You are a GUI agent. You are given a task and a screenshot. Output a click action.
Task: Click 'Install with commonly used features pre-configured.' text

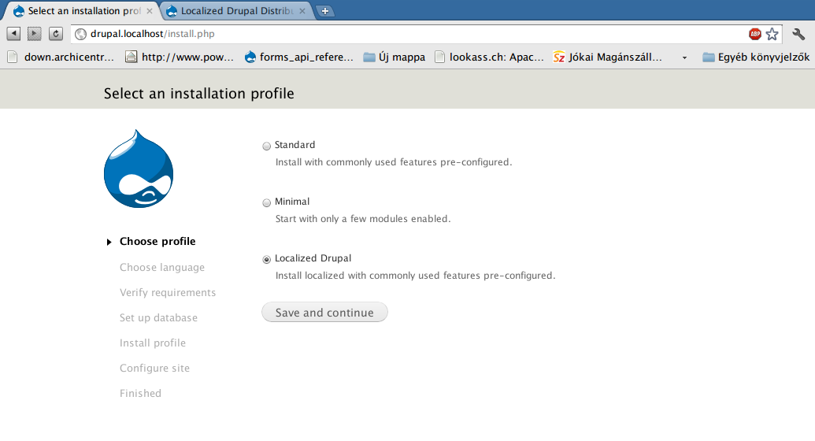(394, 162)
